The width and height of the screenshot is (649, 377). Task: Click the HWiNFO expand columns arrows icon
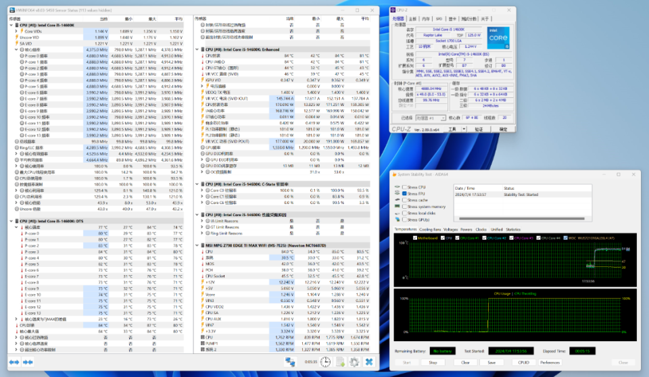click(x=14, y=362)
